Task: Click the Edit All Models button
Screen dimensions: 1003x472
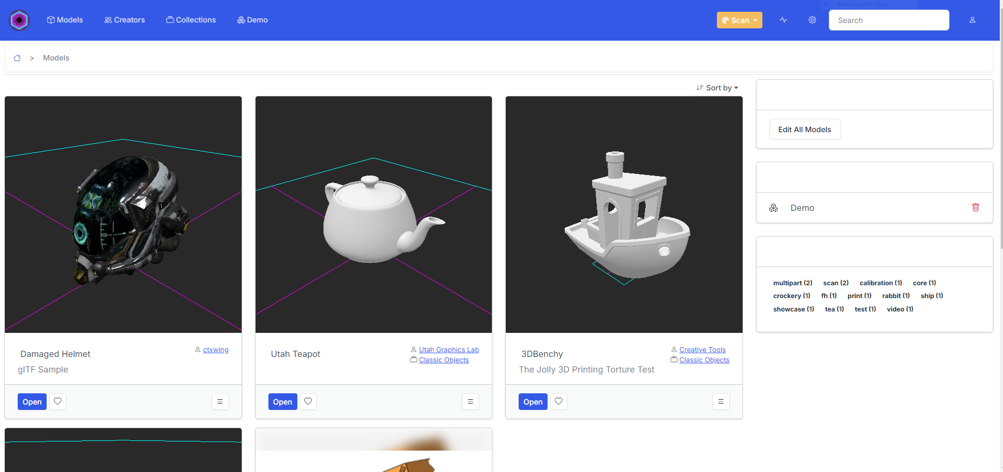Action: [x=804, y=130]
